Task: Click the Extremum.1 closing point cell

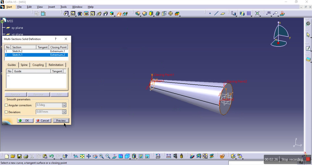Action: coord(58,51)
